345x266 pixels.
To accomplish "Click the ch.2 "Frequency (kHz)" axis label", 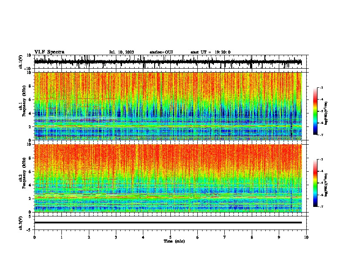I will 24,173.
